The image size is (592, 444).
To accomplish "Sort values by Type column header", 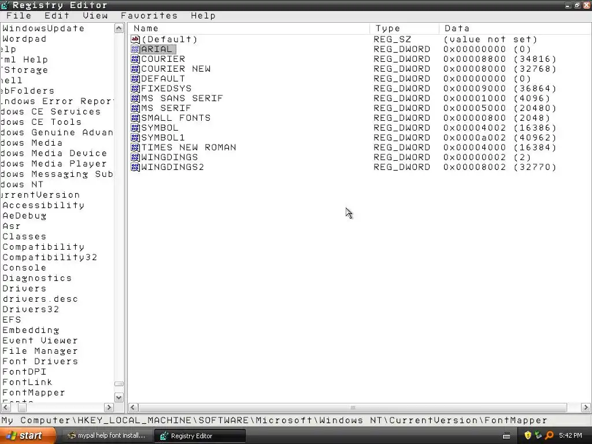I will pyautogui.click(x=404, y=28).
